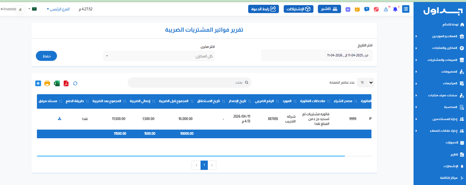The height and width of the screenshot is (185, 466).
Task: Export the report to Excel
Action: coord(57,83)
